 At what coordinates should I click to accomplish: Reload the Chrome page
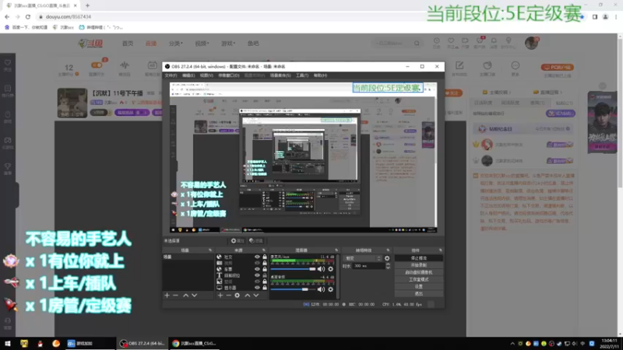click(x=28, y=16)
